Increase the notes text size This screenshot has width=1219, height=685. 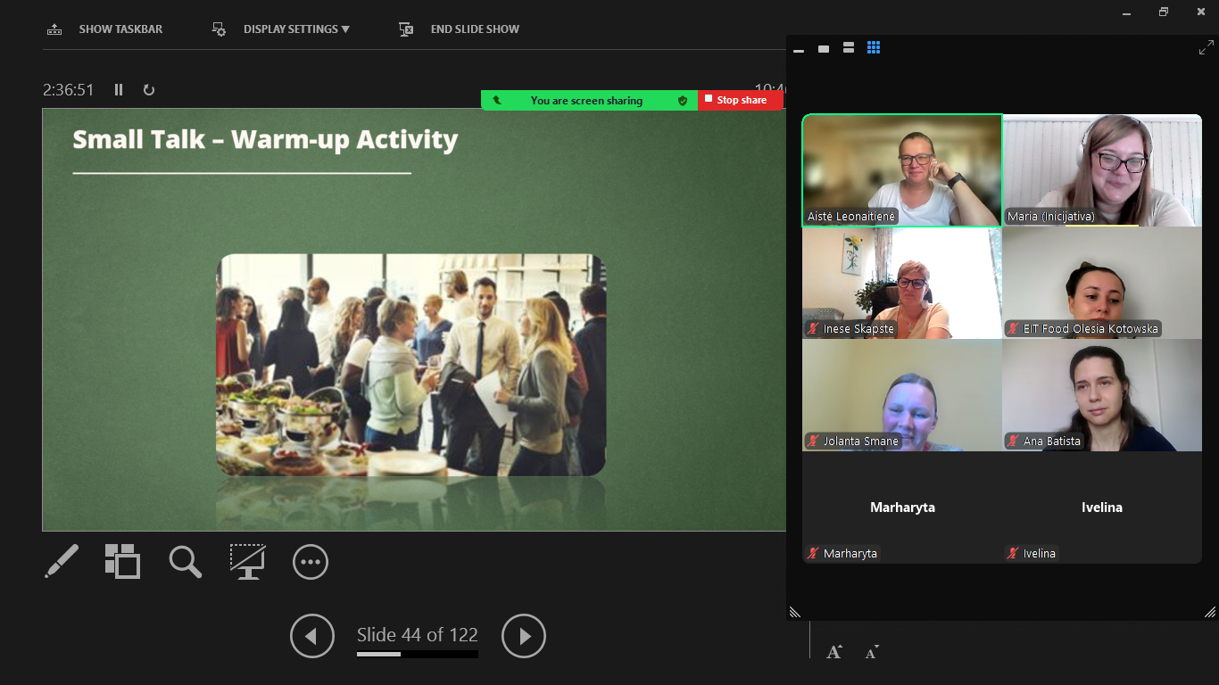click(833, 652)
